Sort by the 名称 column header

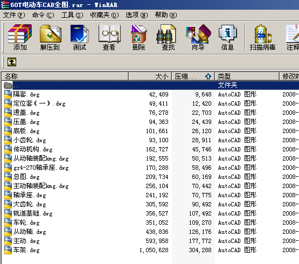tap(65, 77)
